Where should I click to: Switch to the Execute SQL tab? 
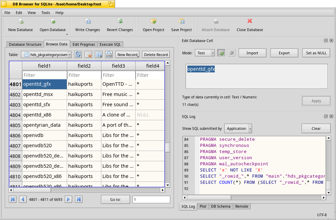[x=110, y=44]
